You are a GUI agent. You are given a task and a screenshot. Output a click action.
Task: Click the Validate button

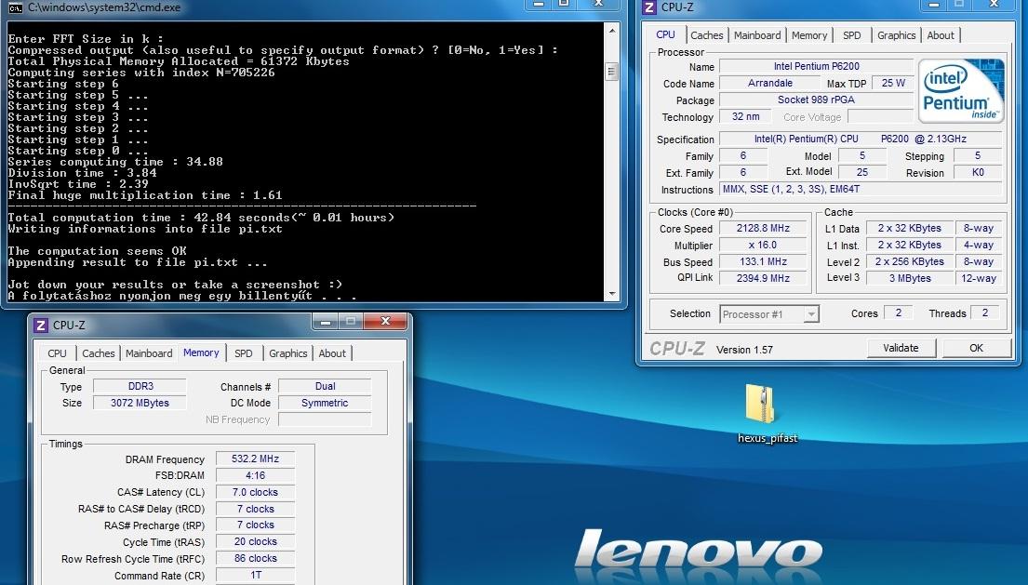click(x=901, y=348)
